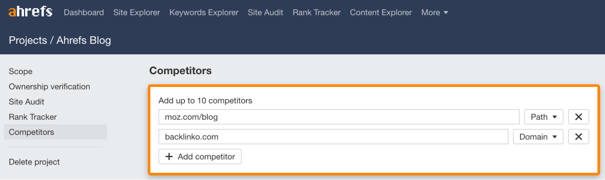Select Rank Tracker settings in sidebar

click(x=33, y=117)
